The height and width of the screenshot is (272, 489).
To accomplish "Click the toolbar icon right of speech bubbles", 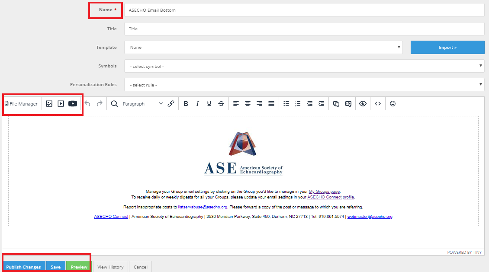I will [x=348, y=104].
